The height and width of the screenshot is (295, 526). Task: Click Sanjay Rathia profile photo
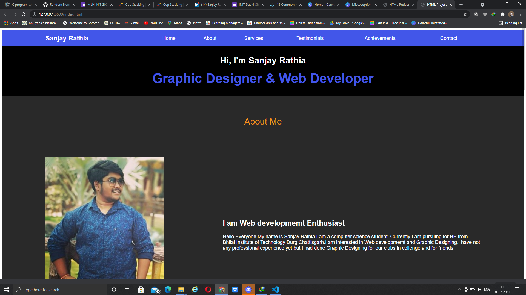pos(104,218)
